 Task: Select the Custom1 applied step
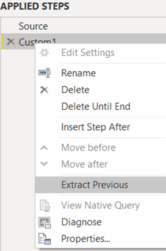pyautogui.click(x=83, y=41)
